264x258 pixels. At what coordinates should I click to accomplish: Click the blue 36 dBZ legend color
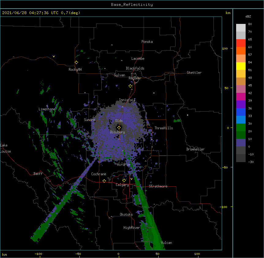pos(241,112)
